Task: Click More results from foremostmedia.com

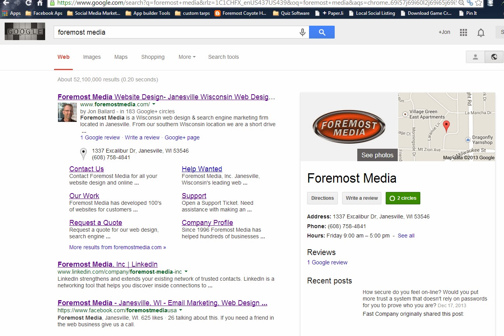Action: click(118, 247)
